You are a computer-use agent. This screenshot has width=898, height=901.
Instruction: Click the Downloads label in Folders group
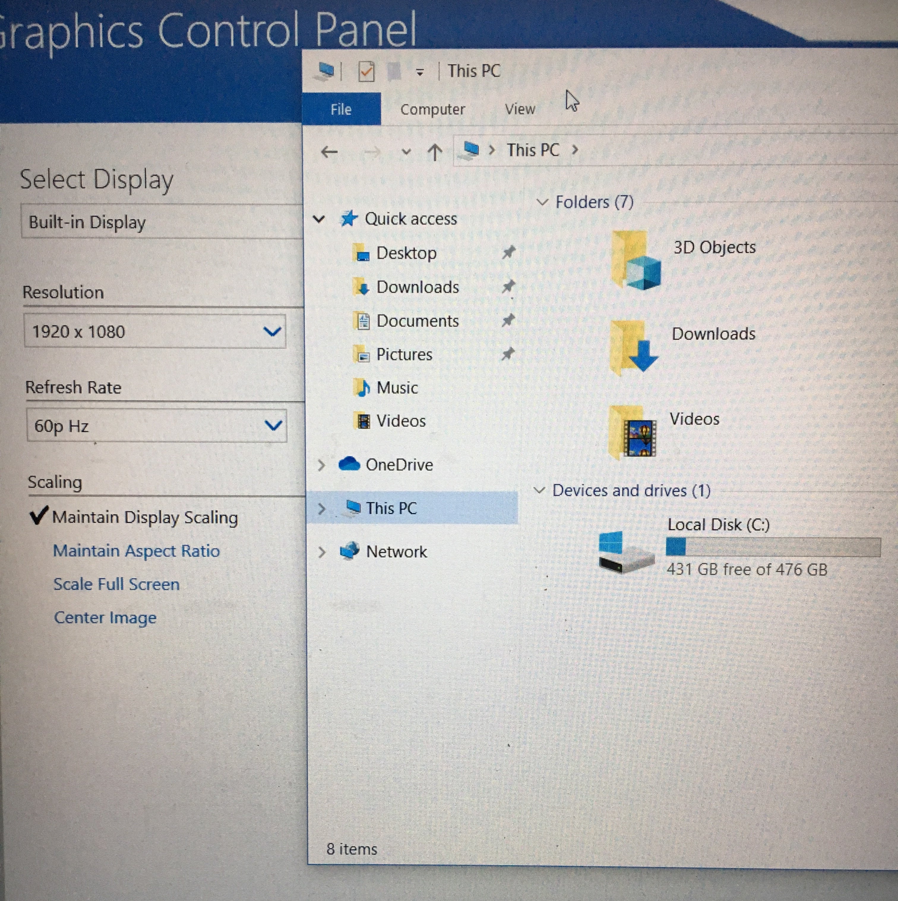pyautogui.click(x=714, y=333)
